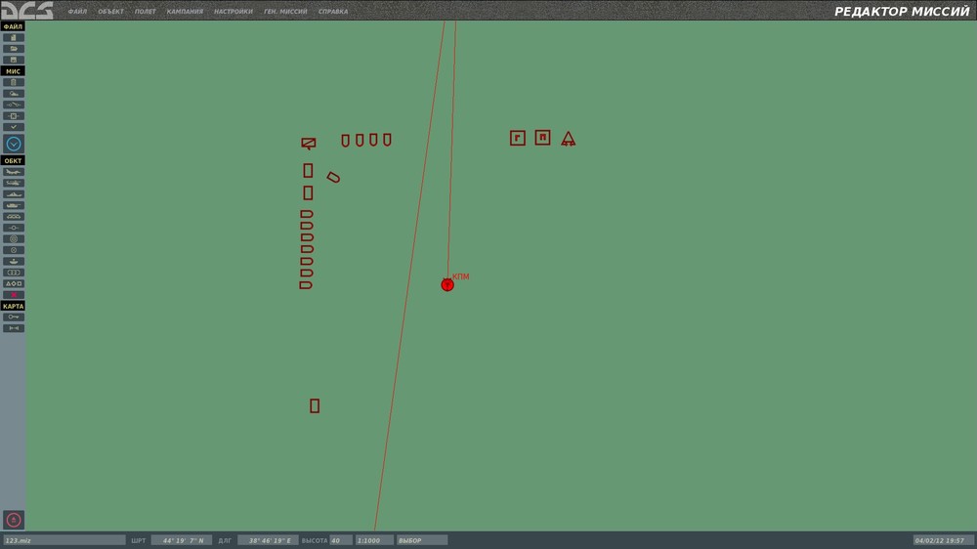Screen dimensions: 977x549
Task: Select the red triangle unit on map
Action: [x=568, y=139]
